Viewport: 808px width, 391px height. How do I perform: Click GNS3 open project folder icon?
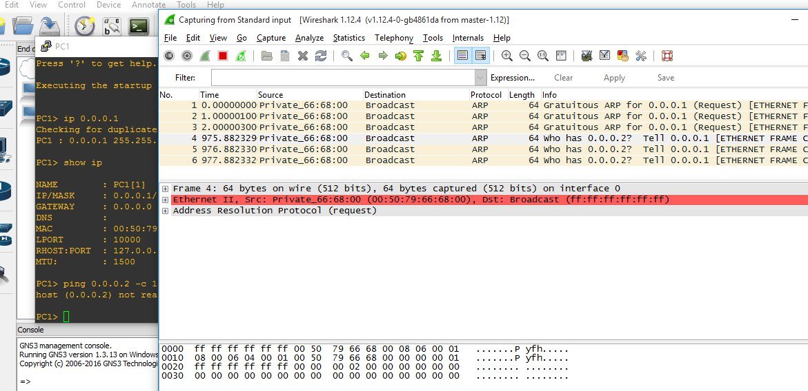tap(23, 25)
